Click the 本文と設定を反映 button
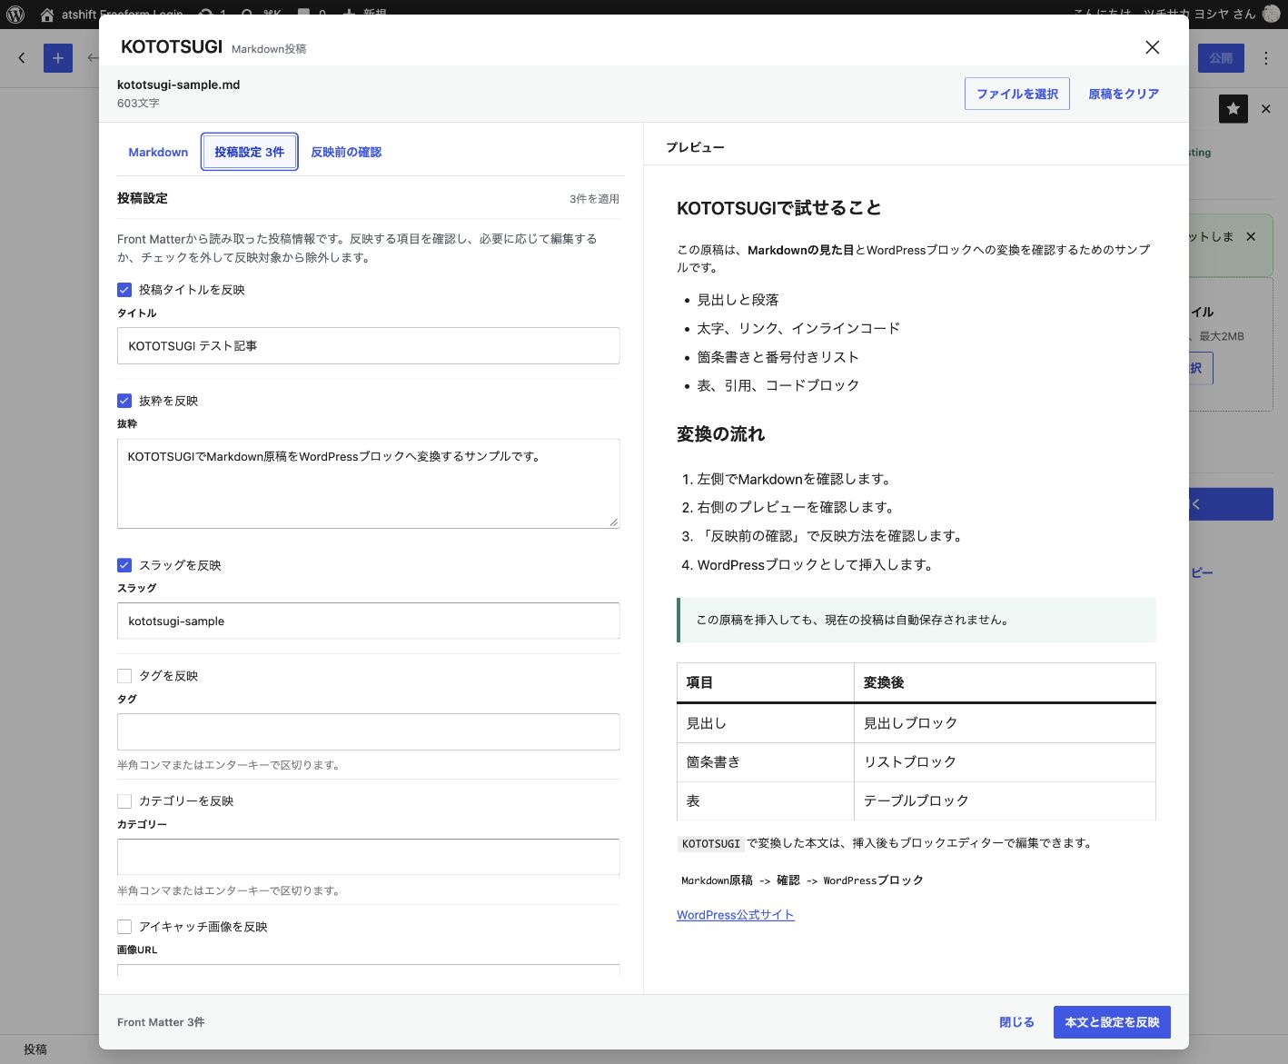 (1112, 1022)
